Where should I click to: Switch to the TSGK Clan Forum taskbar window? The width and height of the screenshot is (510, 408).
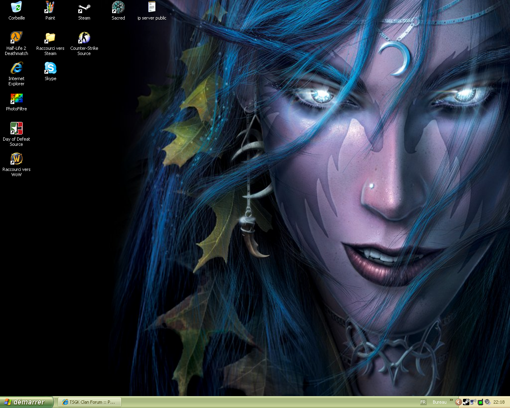(x=89, y=402)
